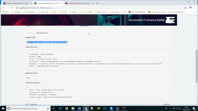Expand the Seo Tools bookmarks folder
Viewport: 198px width, 111px height.
pyautogui.click(x=114, y=12)
